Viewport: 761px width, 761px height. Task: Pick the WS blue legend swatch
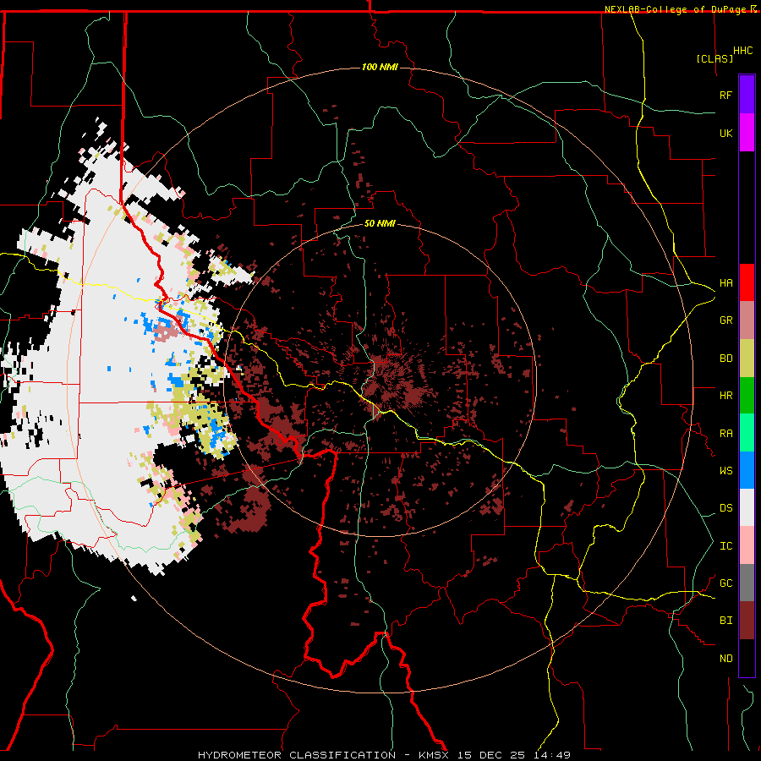[747, 470]
